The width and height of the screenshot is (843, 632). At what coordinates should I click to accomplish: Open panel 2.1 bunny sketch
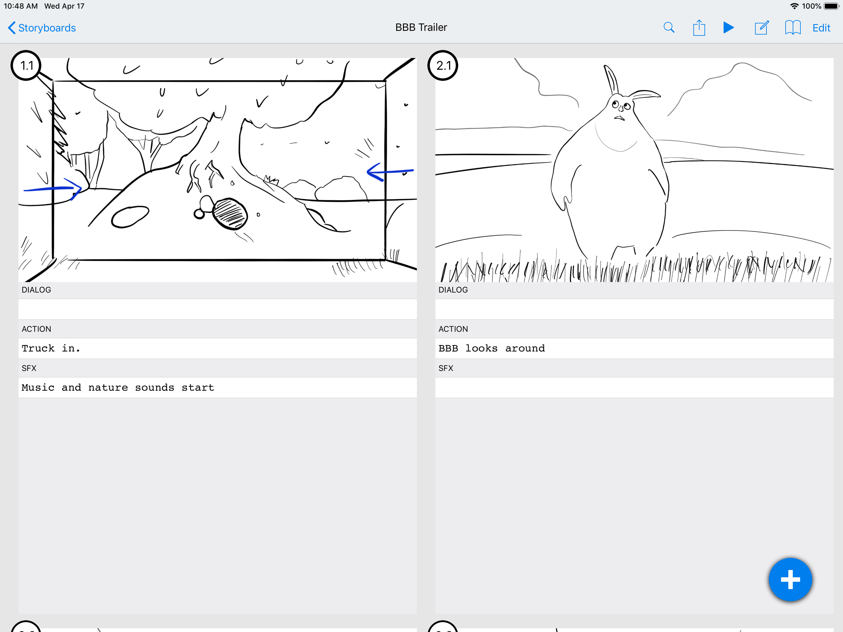634,170
